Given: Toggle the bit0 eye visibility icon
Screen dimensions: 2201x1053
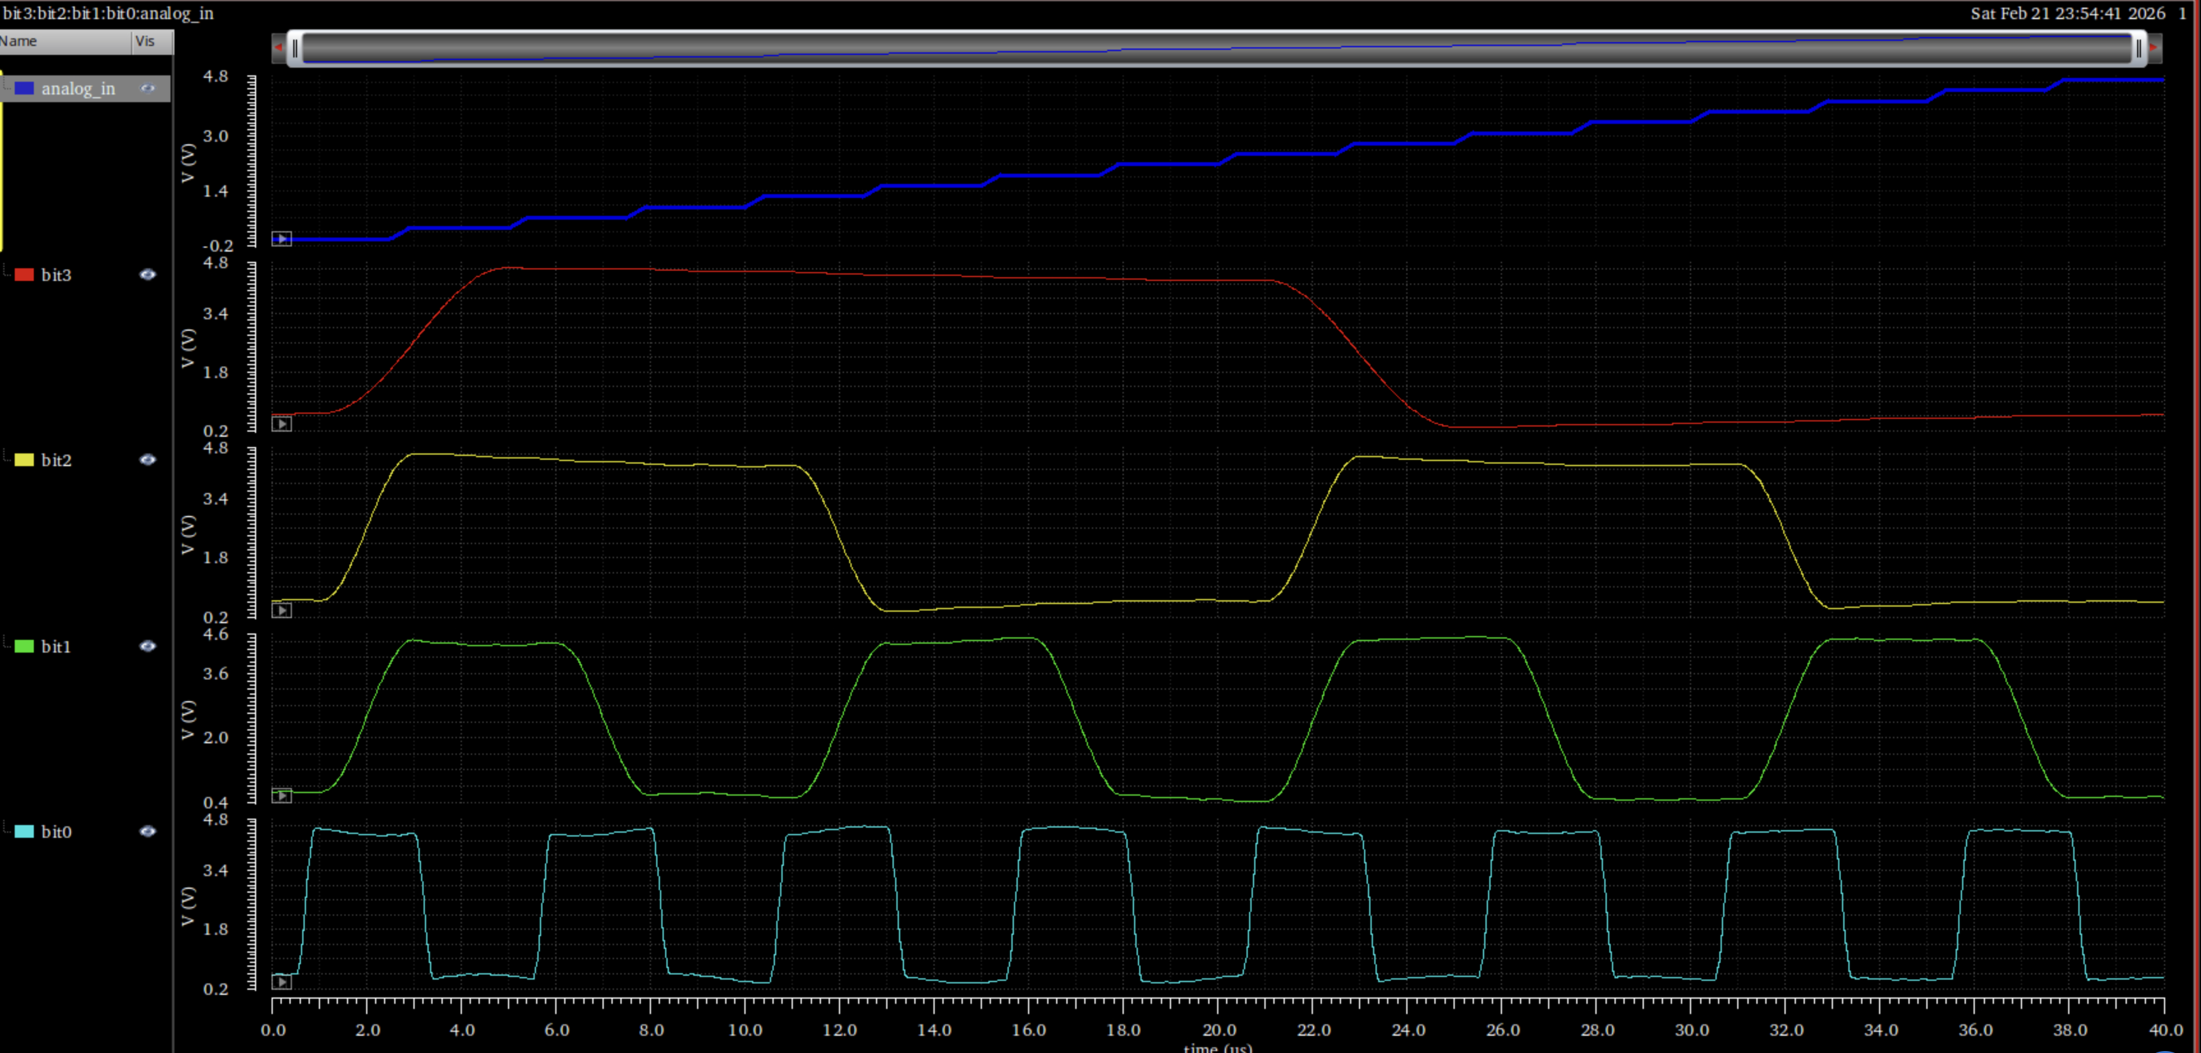Looking at the screenshot, I should (148, 831).
